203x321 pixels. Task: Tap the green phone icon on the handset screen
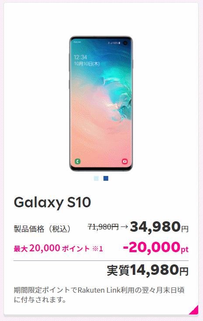pos(78,161)
